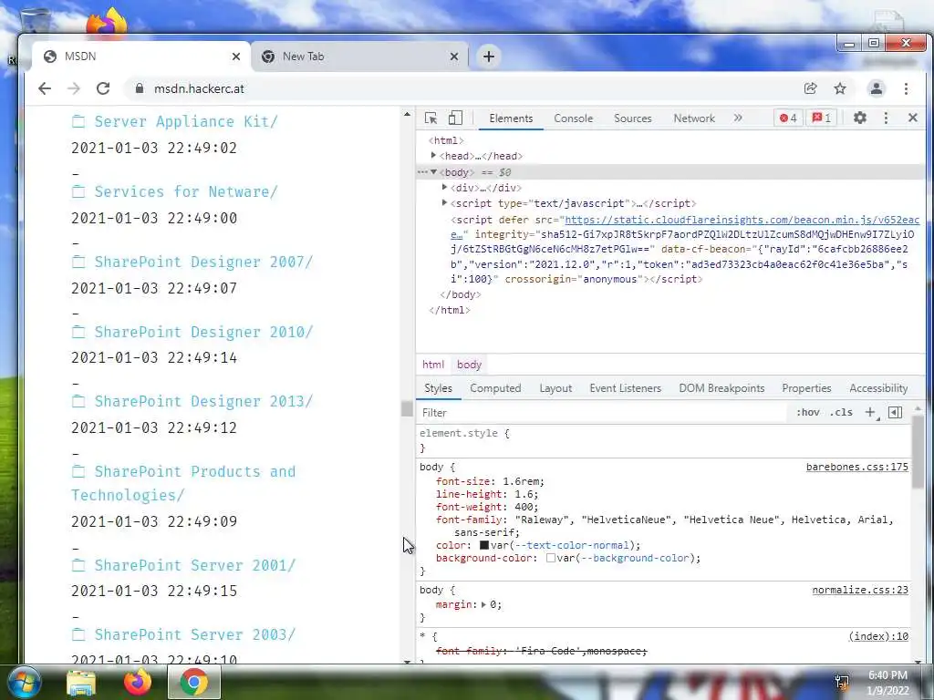The height and width of the screenshot is (700, 934).
Task: Toggle the .cls element classes button
Action: 841,413
